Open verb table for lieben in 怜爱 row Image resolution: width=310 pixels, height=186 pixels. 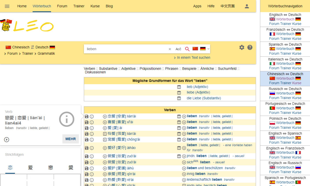179,134
